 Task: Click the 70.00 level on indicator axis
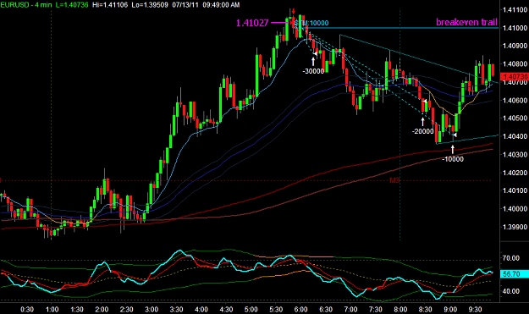click(510, 258)
